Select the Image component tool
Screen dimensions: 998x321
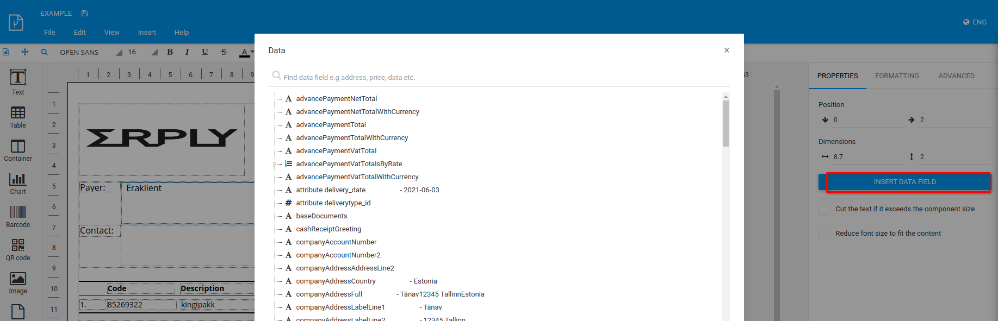point(18,283)
